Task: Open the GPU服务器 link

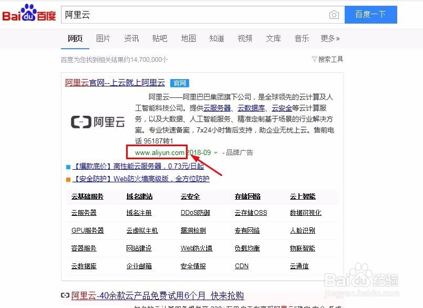Action: tap(88, 230)
